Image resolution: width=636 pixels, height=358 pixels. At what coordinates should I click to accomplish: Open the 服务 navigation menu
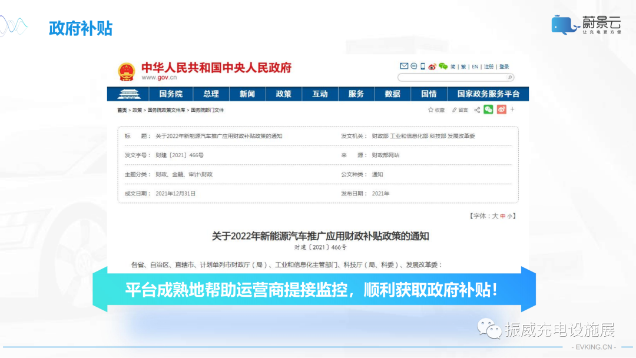(x=356, y=94)
